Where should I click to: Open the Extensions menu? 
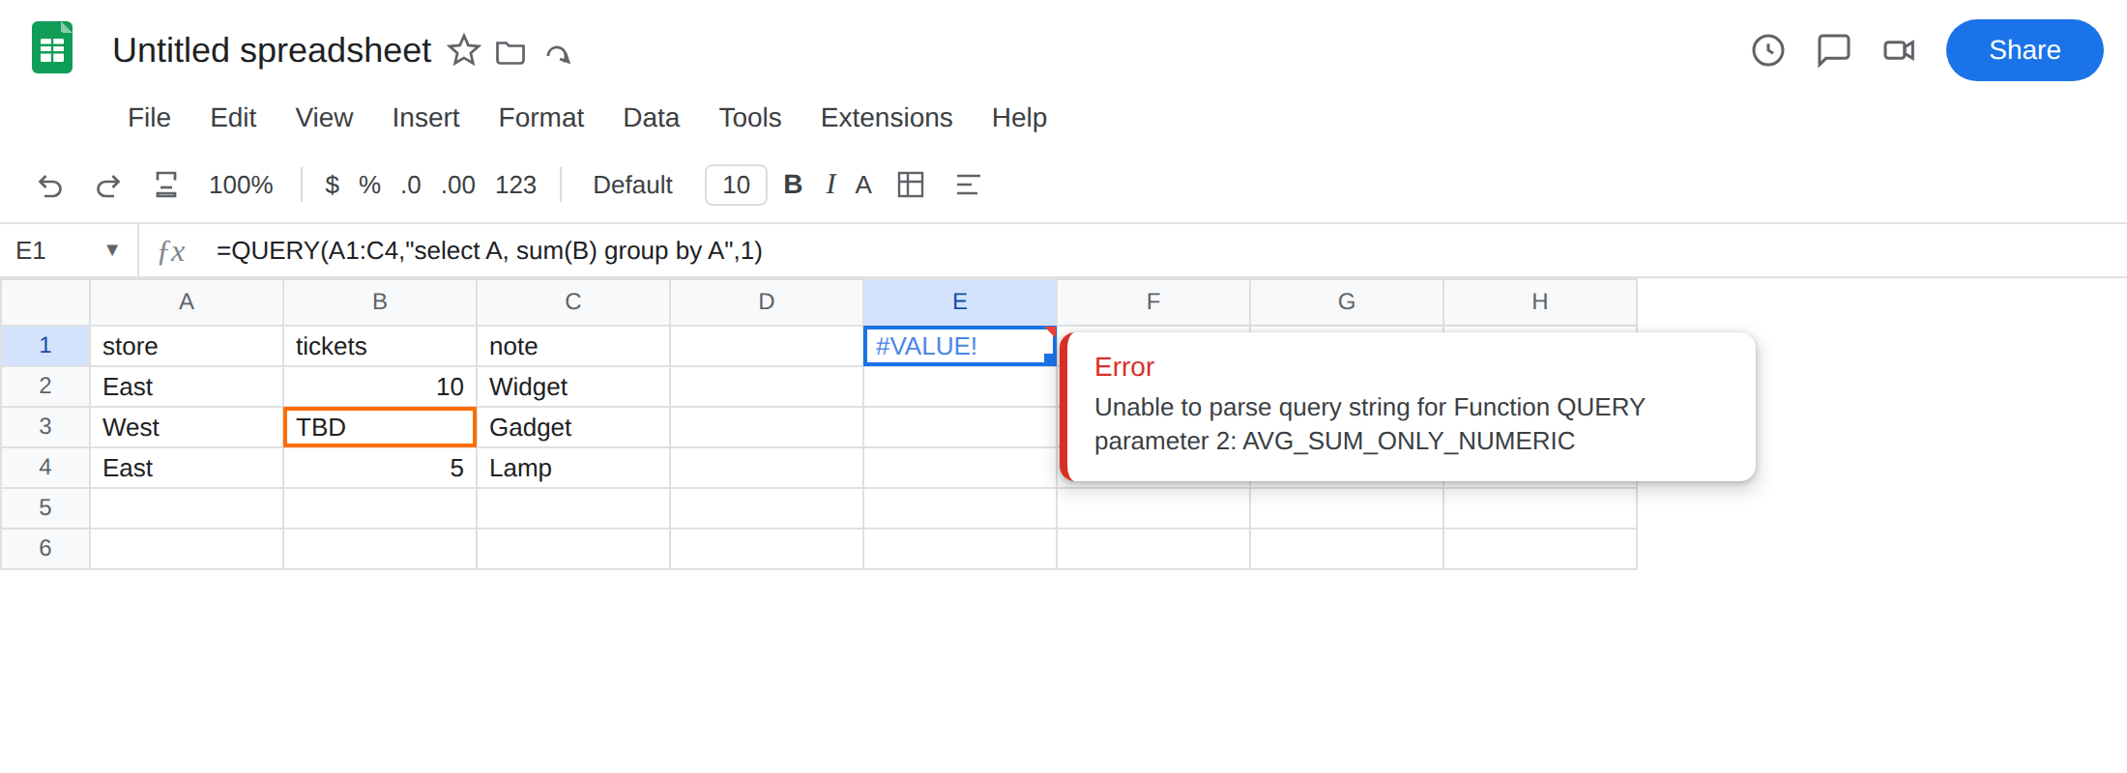click(x=887, y=118)
